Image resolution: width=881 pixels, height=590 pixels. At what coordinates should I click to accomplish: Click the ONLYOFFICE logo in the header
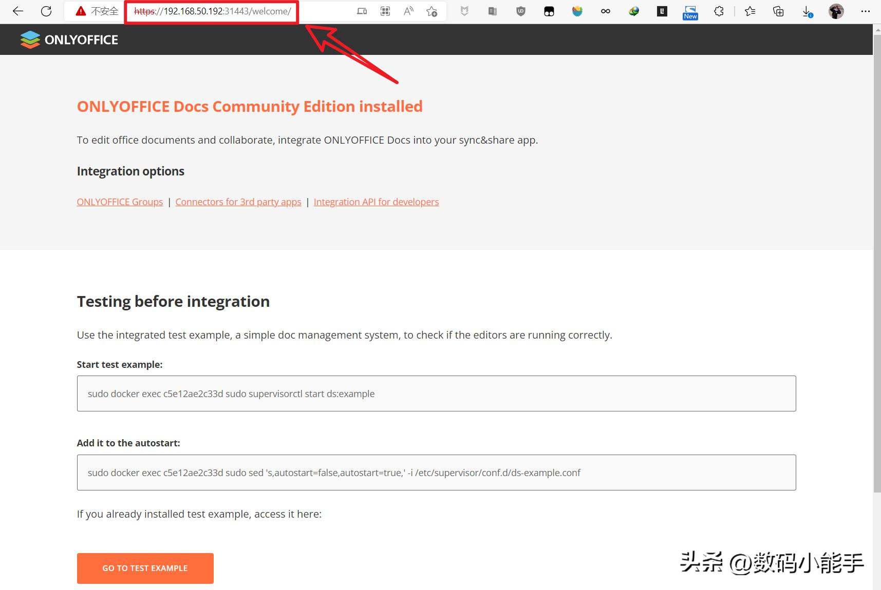point(69,40)
